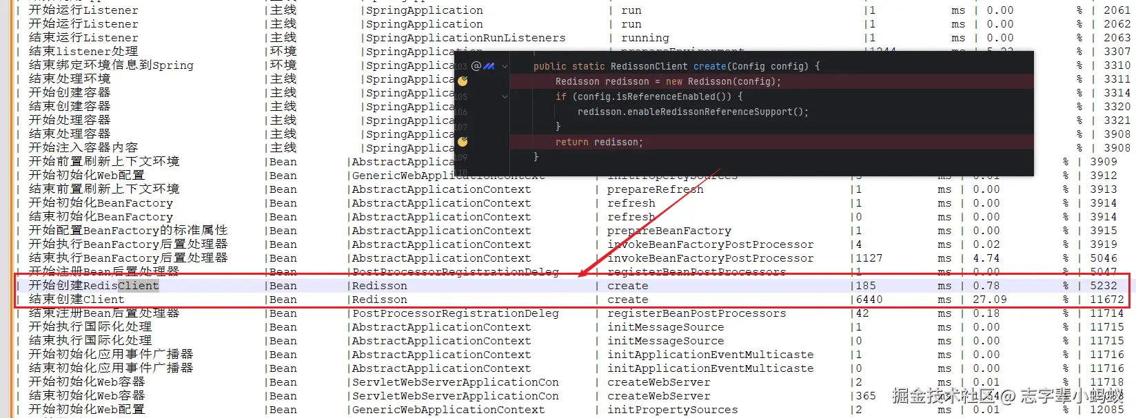Click the 12085 timestamp value

(1107, 409)
